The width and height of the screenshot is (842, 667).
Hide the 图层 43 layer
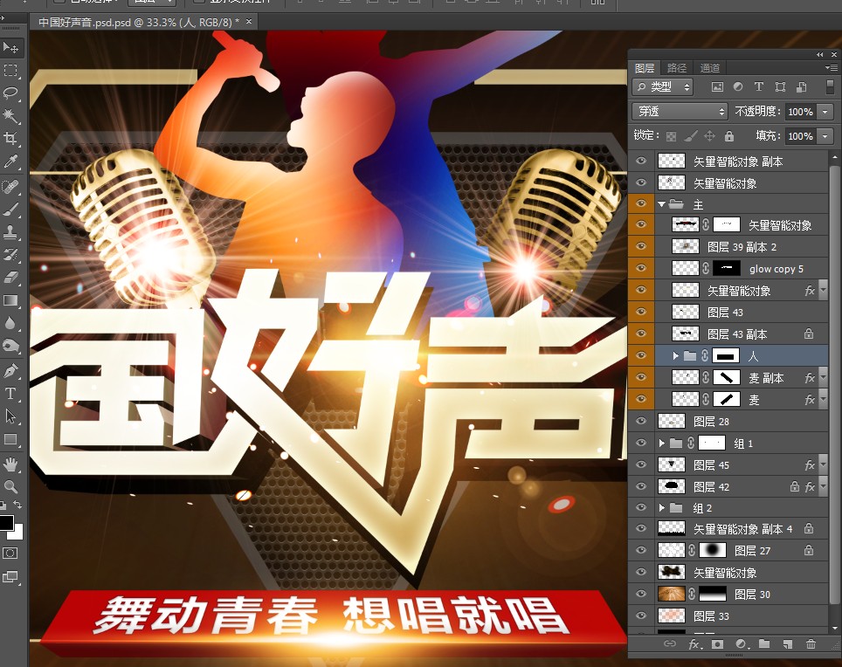(641, 312)
